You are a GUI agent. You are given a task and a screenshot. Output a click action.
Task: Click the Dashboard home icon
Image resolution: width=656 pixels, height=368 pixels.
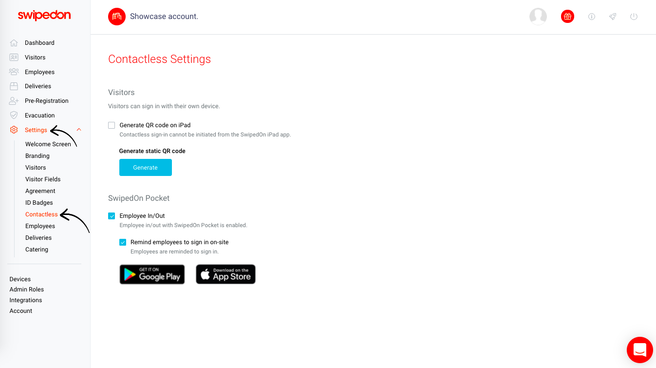click(x=14, y=43)
